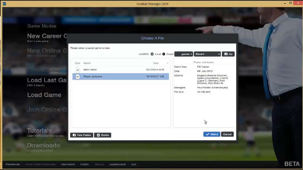Click Join Online Game in the main menu
Screen dimensions: 303x170
[x=47, y=109]
